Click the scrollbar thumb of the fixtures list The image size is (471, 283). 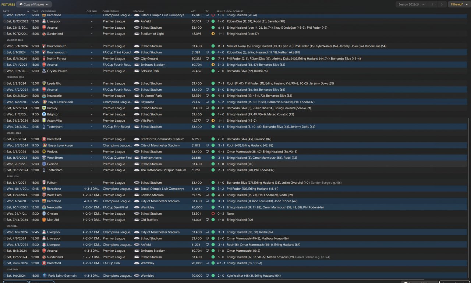(x=469, y=198)
